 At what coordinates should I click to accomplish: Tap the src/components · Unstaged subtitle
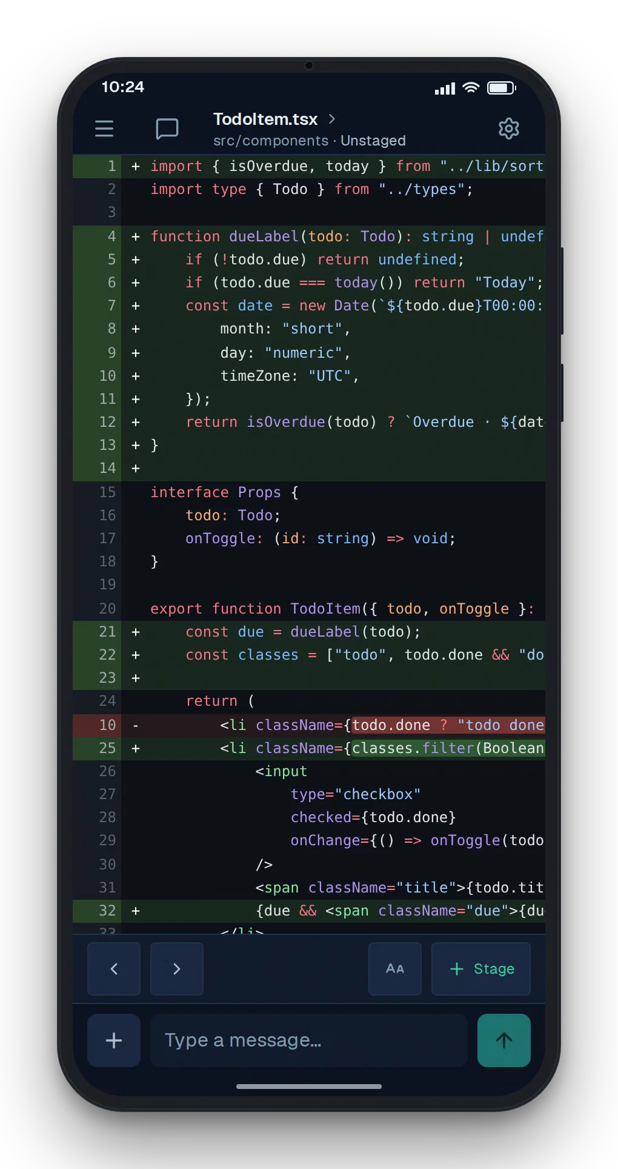point(310,141)
